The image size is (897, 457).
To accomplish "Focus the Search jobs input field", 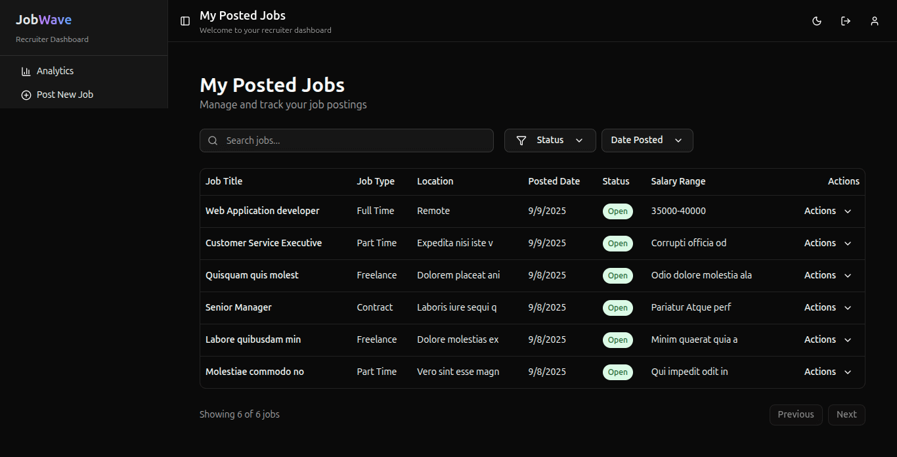I will click(355, 141).
